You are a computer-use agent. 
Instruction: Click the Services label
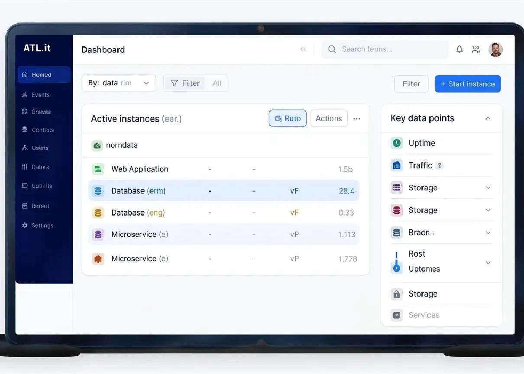point(424,315)
